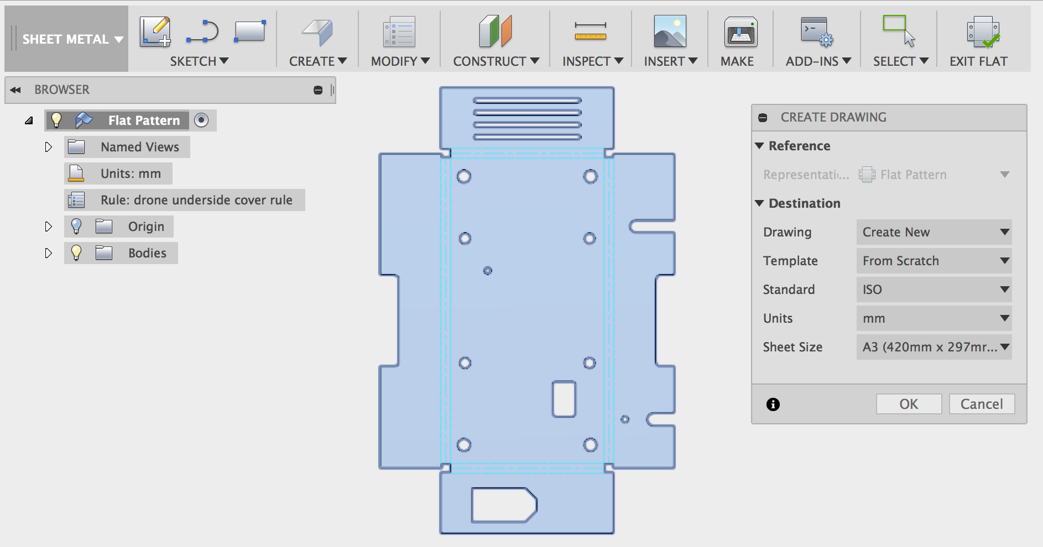Image resolution: width=1043 pixels, height=547 pixels.
Task: Select the Line sketch tool icon
Action: [x=202, y=31]
